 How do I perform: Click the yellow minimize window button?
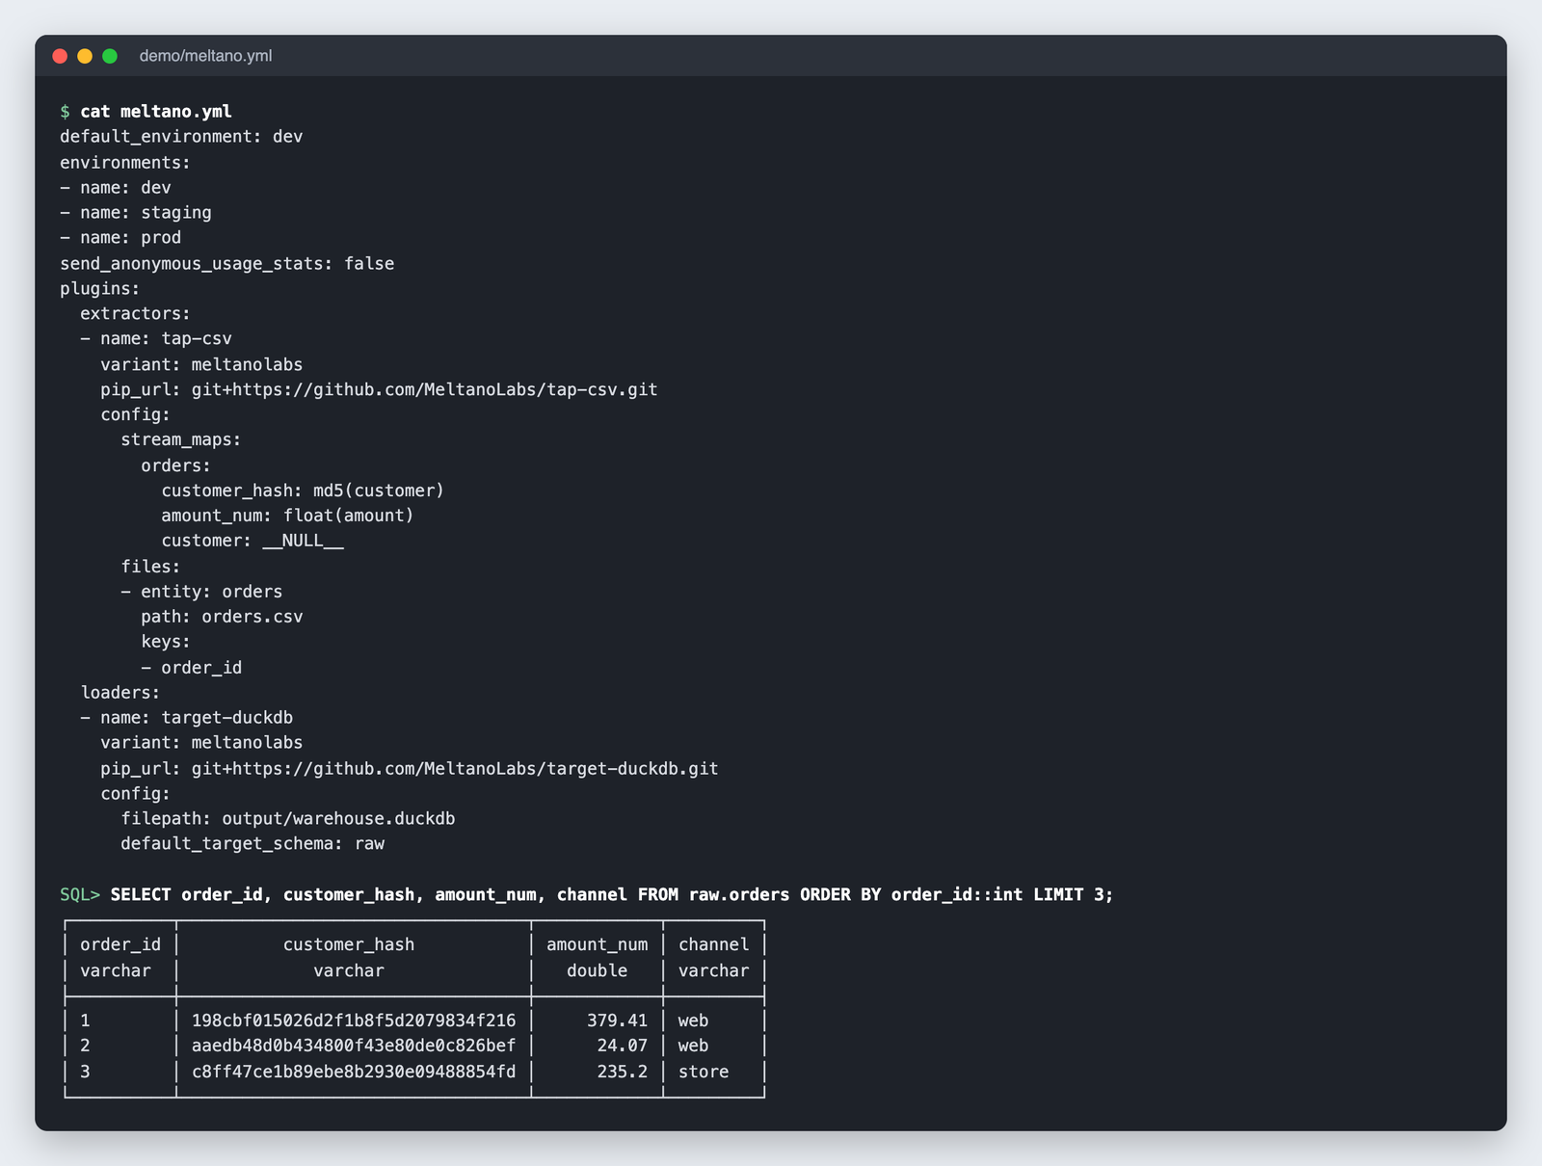point(85,56)
